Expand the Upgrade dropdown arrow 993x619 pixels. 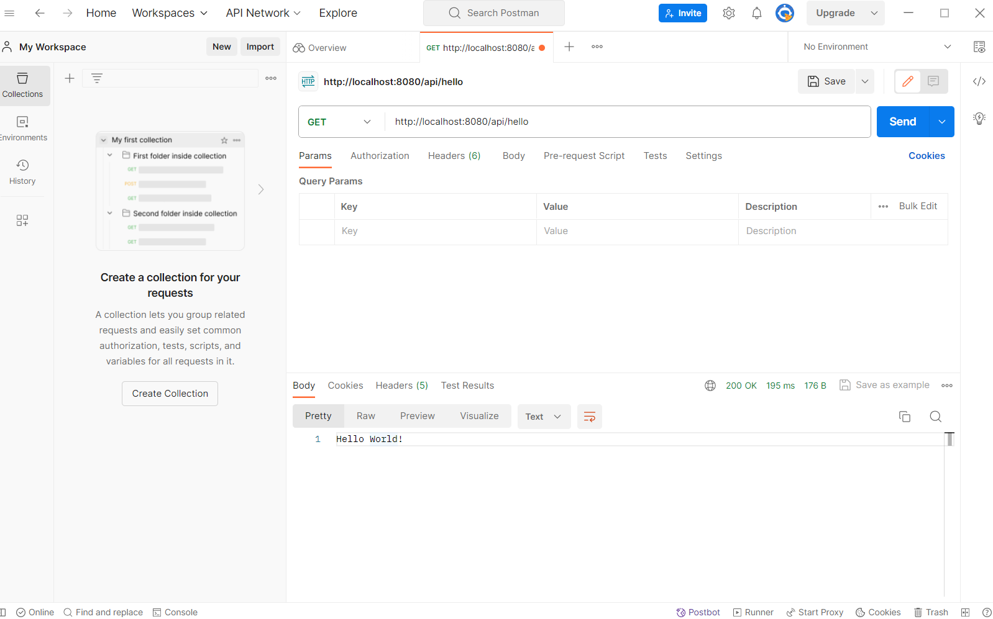coord(874,13)
